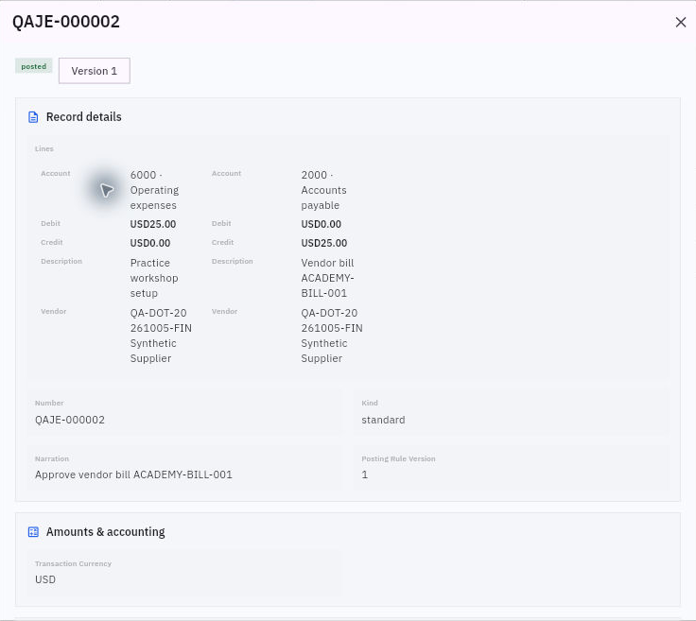Image resolution: width=696 pixels, height=621 pixels.
Task: Select the Record details section heading
Action: (x=83, y=116)
